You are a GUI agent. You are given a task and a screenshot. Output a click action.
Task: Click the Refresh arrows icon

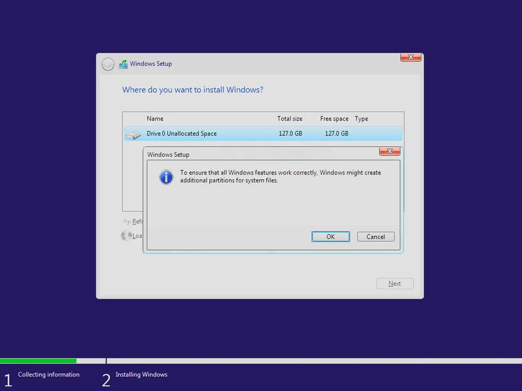click(x=127, y=222)
